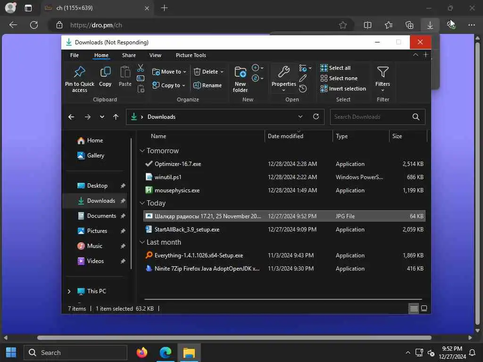The height and width of the screenshot is (362, 483).
Task: Expand the address bar history dropdown
Action: click(300, 117)
